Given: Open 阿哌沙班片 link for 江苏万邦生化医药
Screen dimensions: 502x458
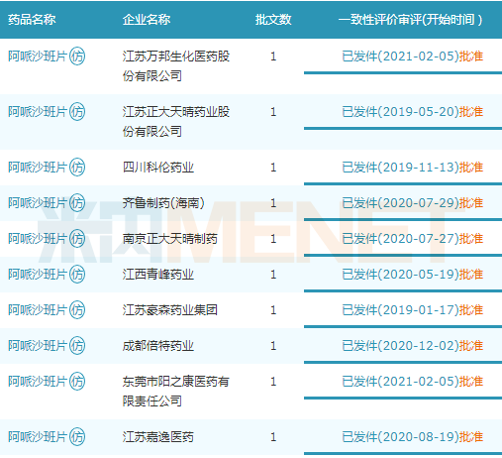Looking at the screenshot, I should coord(38,57).
